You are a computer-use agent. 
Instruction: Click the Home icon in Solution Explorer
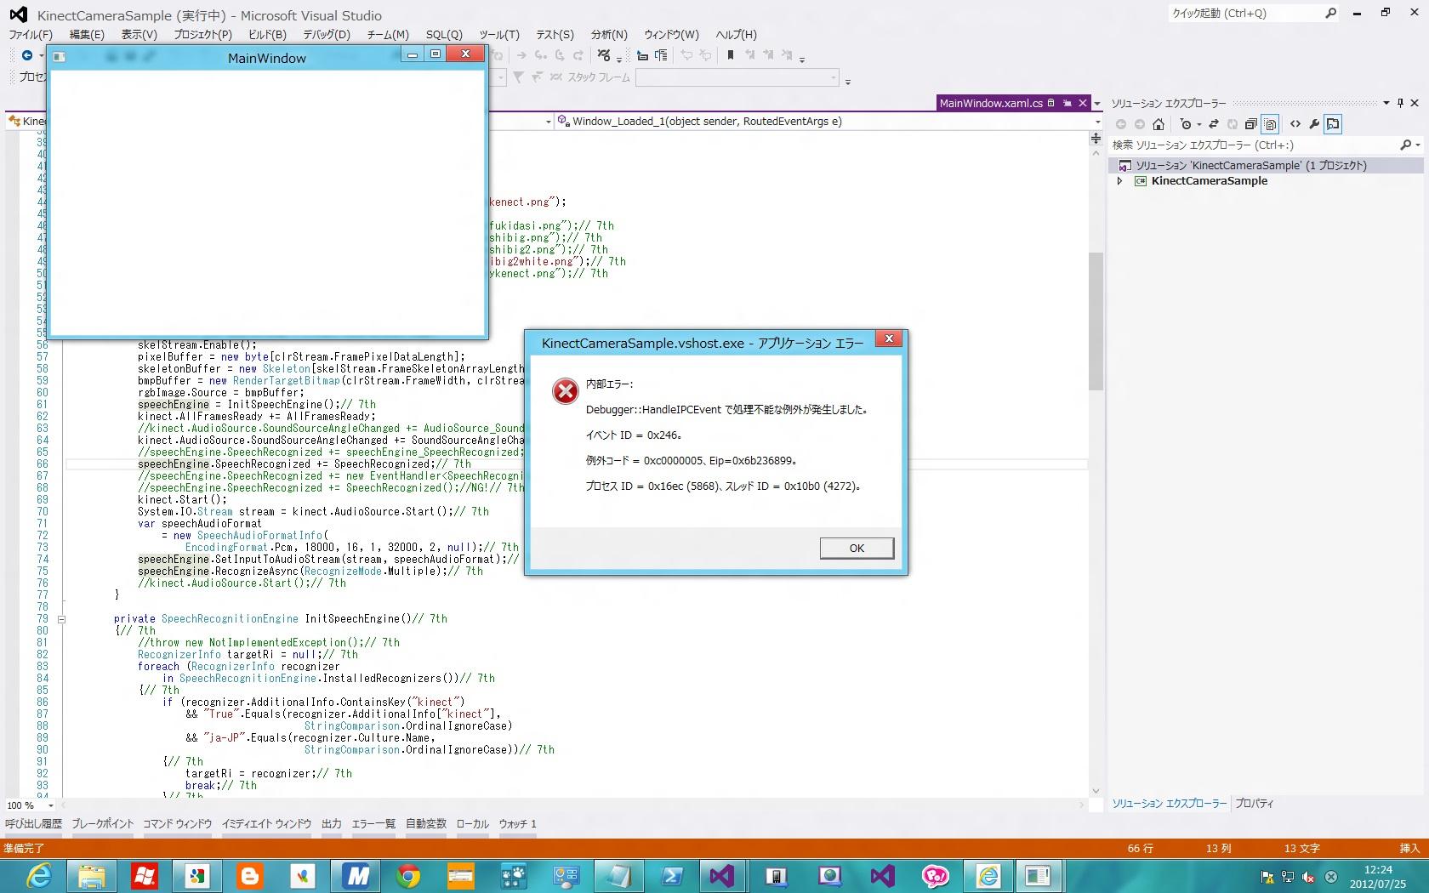(1159, 124)
